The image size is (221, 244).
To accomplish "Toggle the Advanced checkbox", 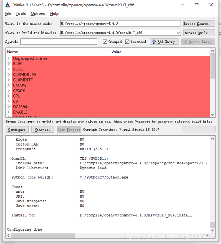I will click(127, 42).
